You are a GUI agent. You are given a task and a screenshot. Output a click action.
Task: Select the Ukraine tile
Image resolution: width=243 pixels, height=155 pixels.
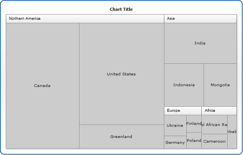175,125
